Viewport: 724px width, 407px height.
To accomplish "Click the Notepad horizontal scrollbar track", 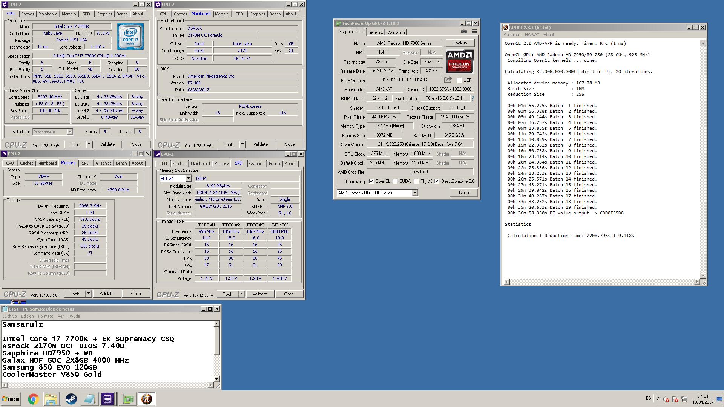I will point(107,385).
